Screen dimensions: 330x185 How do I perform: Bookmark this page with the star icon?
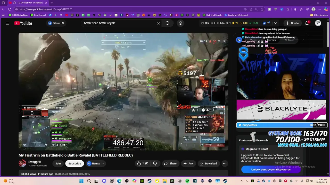click(262, 9)
